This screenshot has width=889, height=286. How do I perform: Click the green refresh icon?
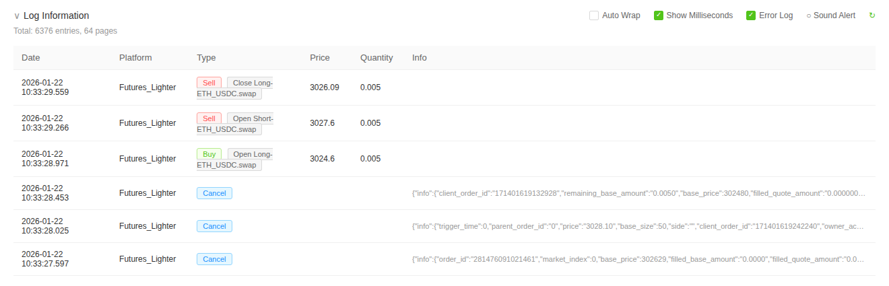872,15
